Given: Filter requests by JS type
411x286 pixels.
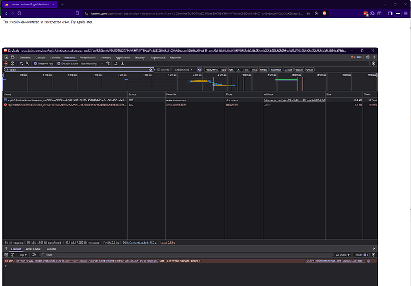Looking at the screenshot, I should coord(238,70).
